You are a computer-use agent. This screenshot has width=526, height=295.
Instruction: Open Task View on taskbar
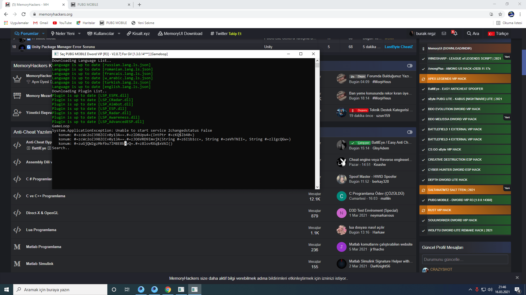(x=127, y=290)
